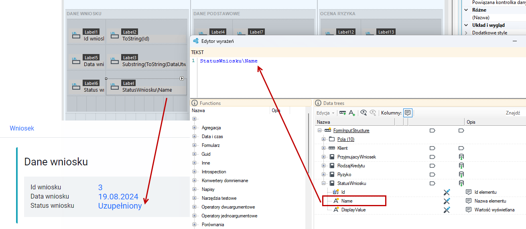This screenshot has height=229, width=526.
Task: Expand the Pola (10) folder
Action: point(324,139)
